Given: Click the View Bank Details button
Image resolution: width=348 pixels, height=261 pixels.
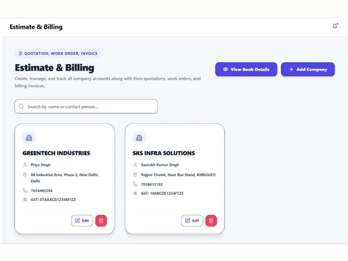Looking at the screenshot, I should tap(246, 69).
